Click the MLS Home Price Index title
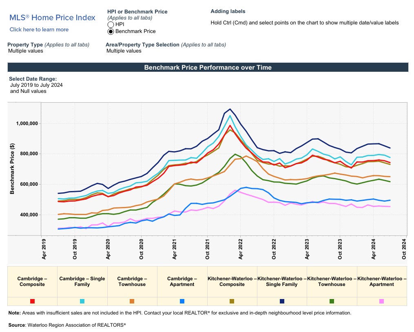Viewport: 414px width, 332px height. [52, 18]
